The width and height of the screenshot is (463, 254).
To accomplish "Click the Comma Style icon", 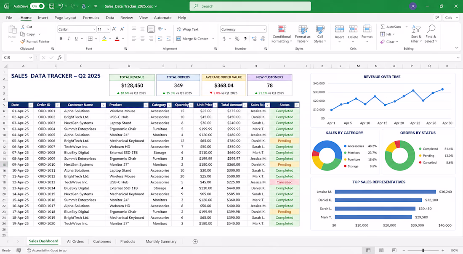I will [245, 39].
